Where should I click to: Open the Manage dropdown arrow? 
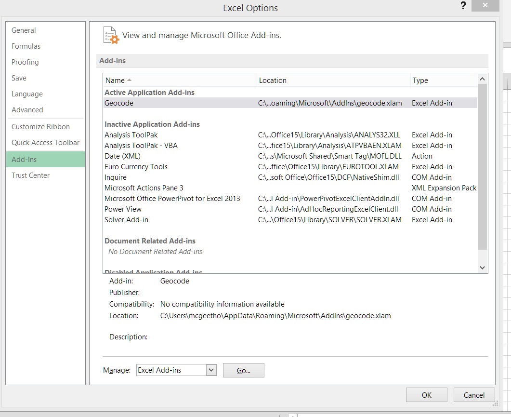211,370
